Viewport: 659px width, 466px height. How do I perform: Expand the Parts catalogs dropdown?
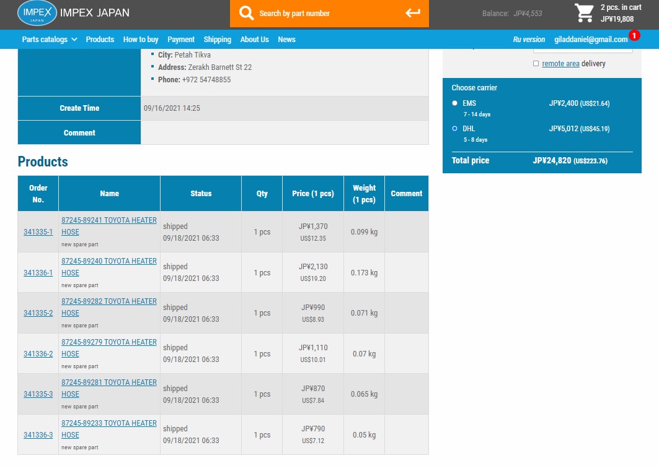[x=50, y=40]
